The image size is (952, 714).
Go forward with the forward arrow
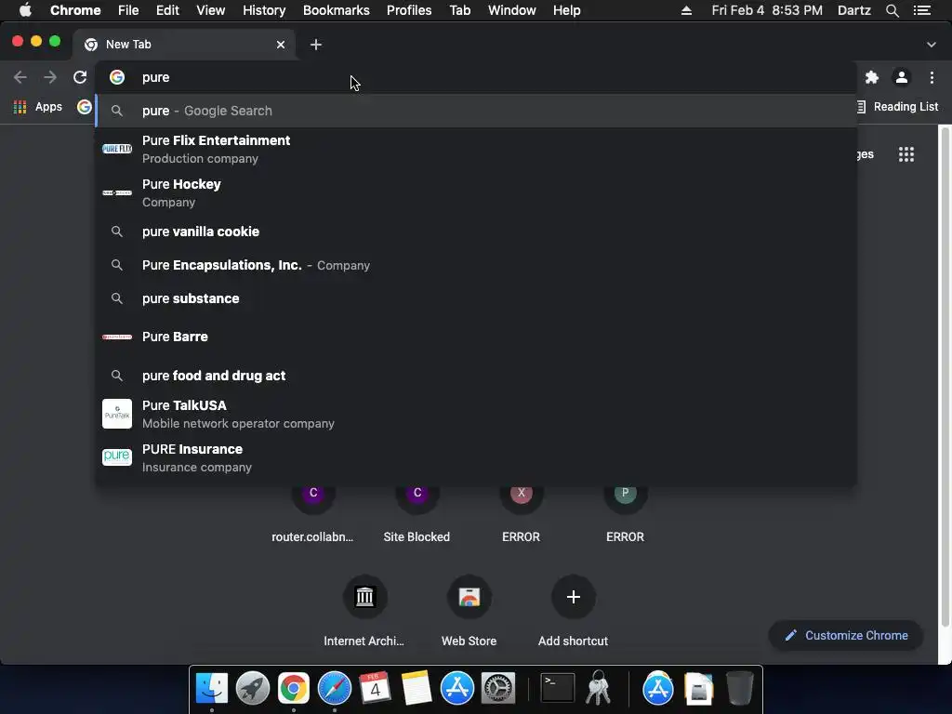tap(50, 77)
